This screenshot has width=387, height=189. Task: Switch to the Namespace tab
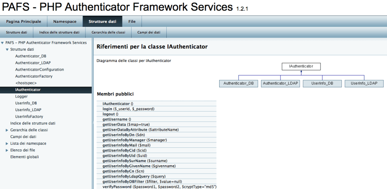click(65, 22)
